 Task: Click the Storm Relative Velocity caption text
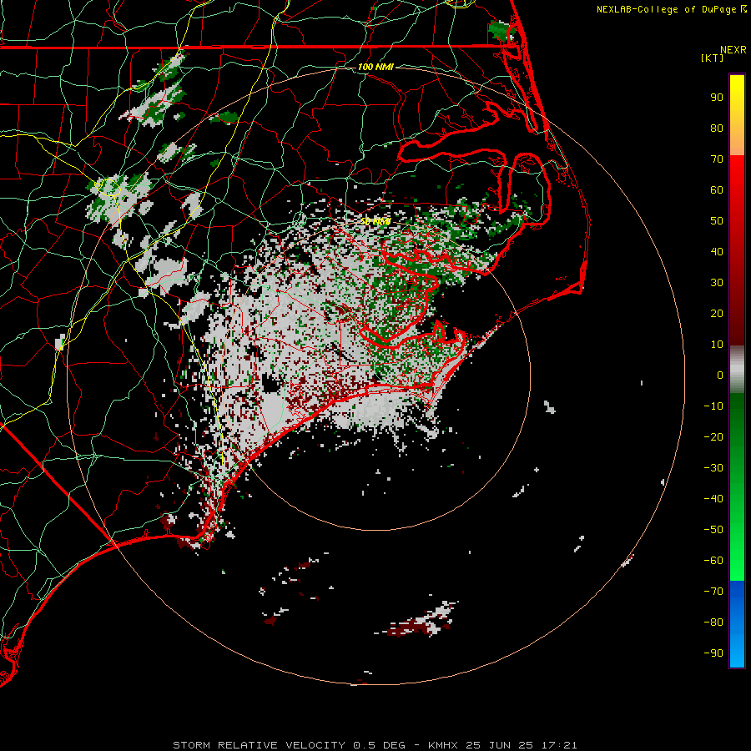(375, 745)
